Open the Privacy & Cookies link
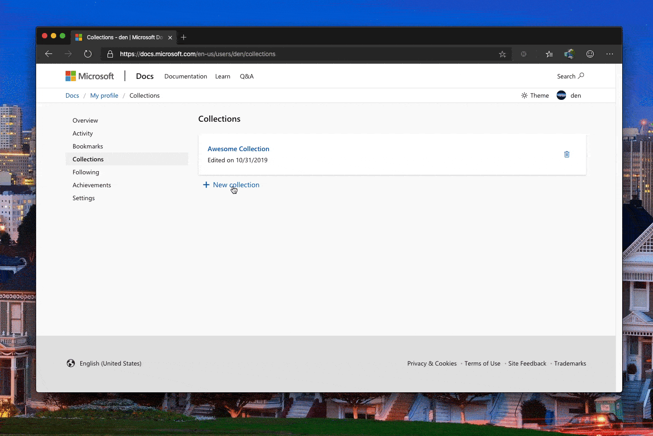Image resolution: width=653 pixels, height=436 pixels. (432, 363)
